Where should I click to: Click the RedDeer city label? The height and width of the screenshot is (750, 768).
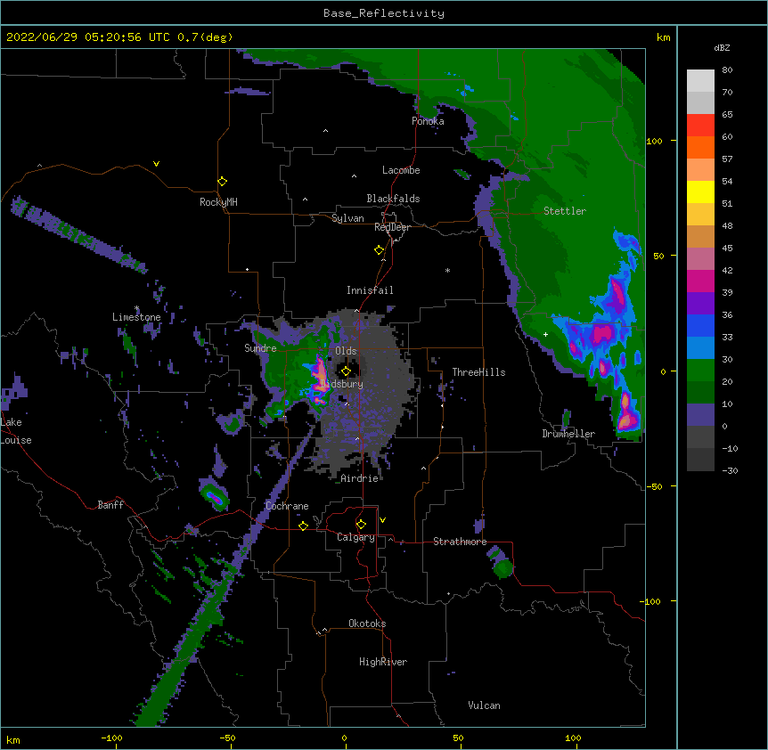click(x=392, y=227)
